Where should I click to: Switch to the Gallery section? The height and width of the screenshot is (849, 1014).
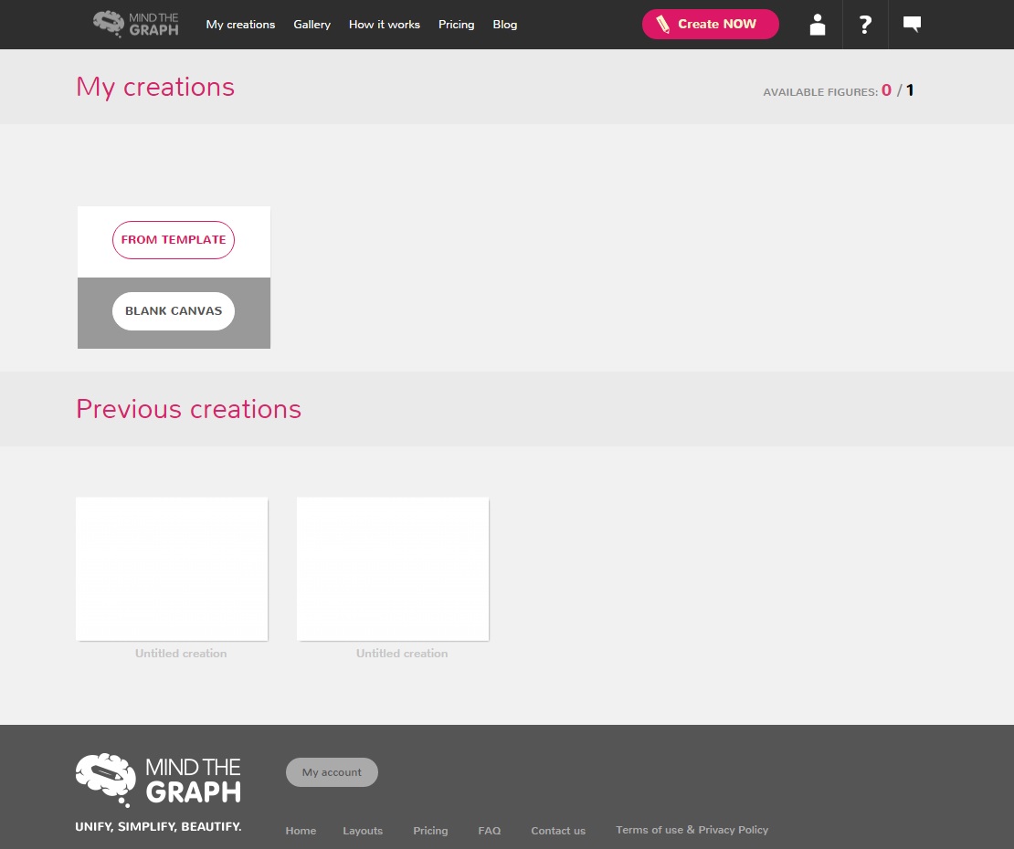pos(312,25)
